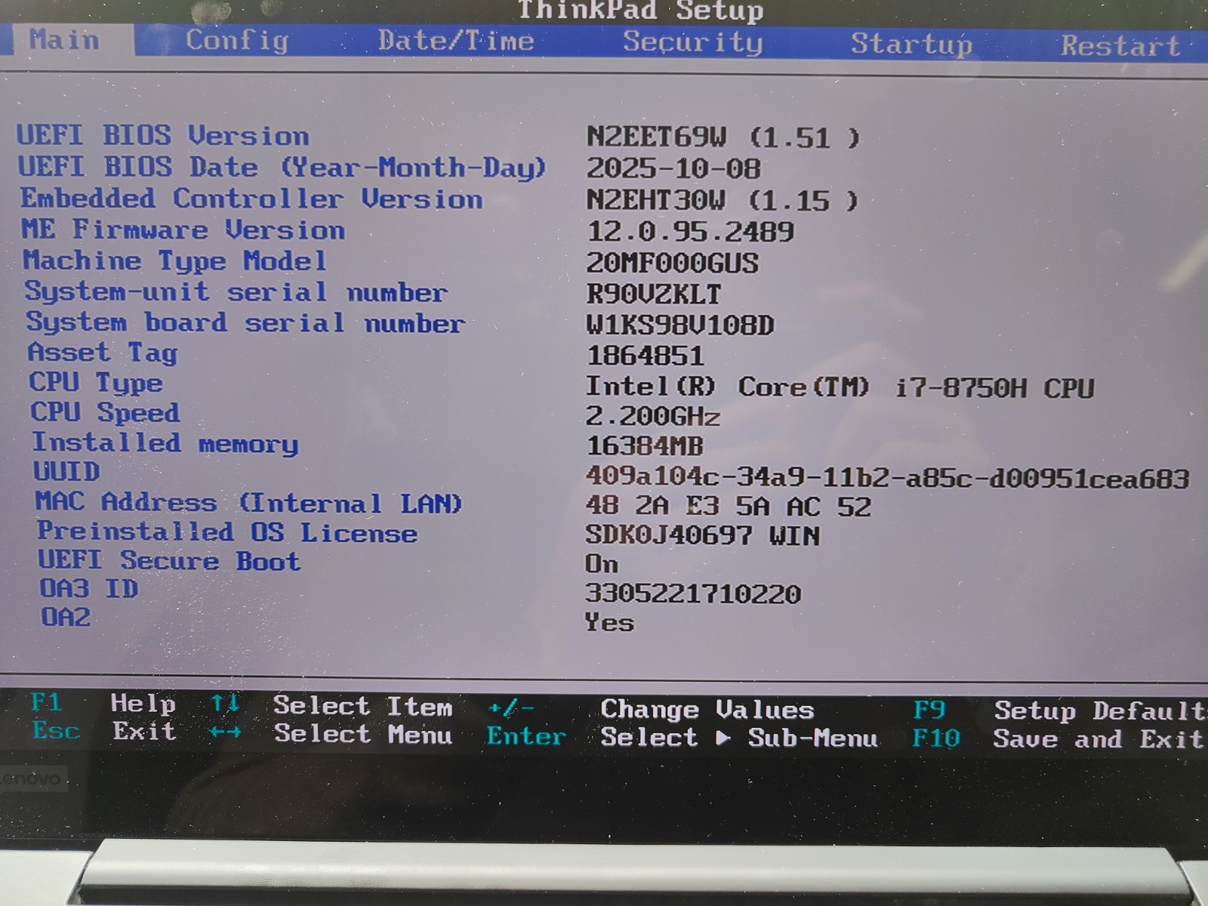This screenshot has width=1208, height=906.
Task: Select the MAC address "48 2A E3 5A AC 52"
Action: point(729,506)
